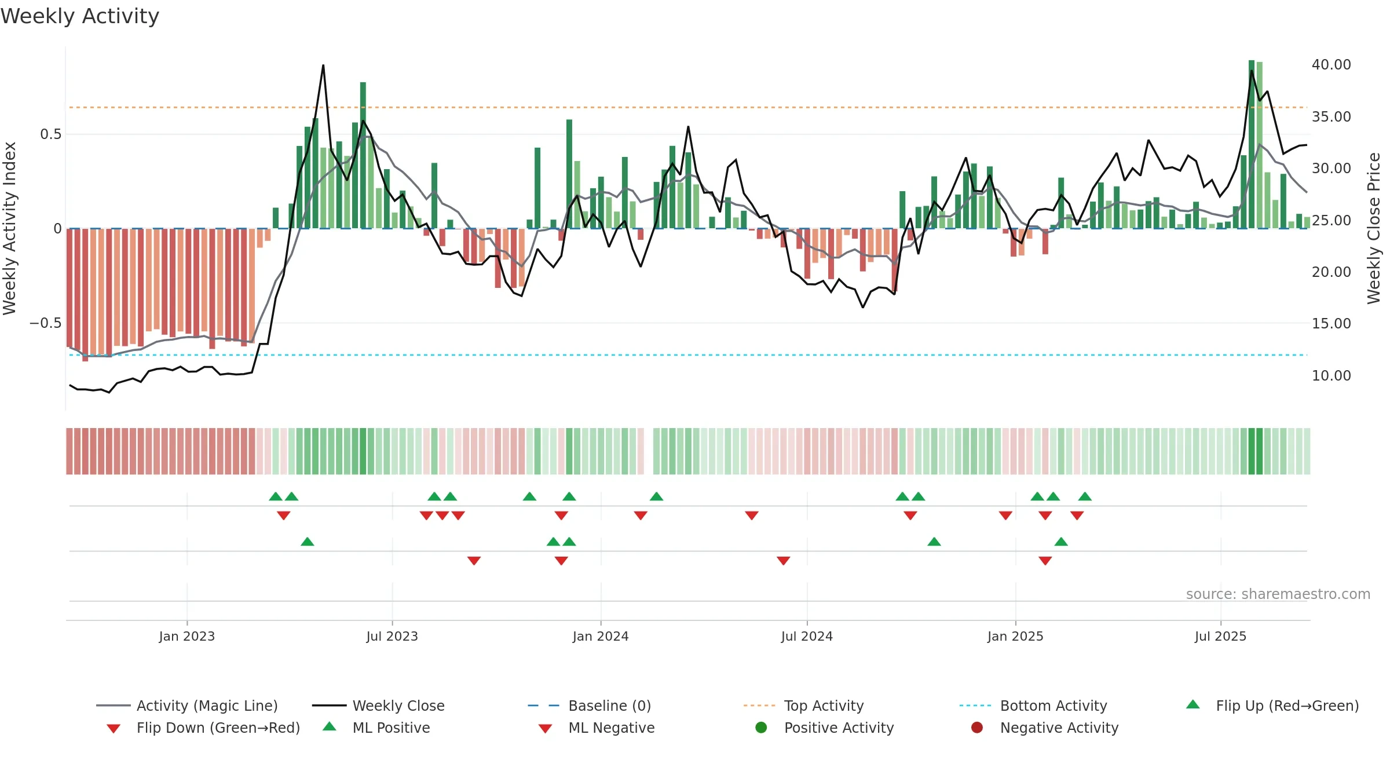Click Baseline blue dashed legend swatch
This screenshot has width=1390, height=782.
544,706
